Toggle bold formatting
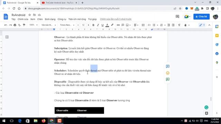The width and height of the screenshot is (221, 124). pyautogui.click(x=93, y=25)
